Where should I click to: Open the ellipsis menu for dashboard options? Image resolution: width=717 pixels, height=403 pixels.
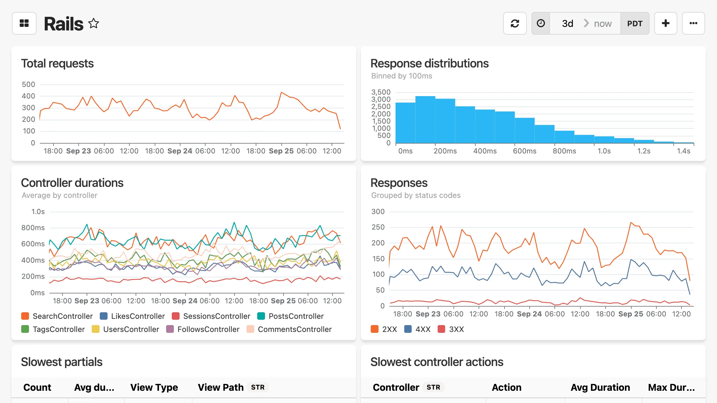693,23
